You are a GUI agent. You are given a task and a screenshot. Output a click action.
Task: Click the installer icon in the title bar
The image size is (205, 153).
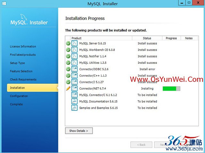[4, 4]
